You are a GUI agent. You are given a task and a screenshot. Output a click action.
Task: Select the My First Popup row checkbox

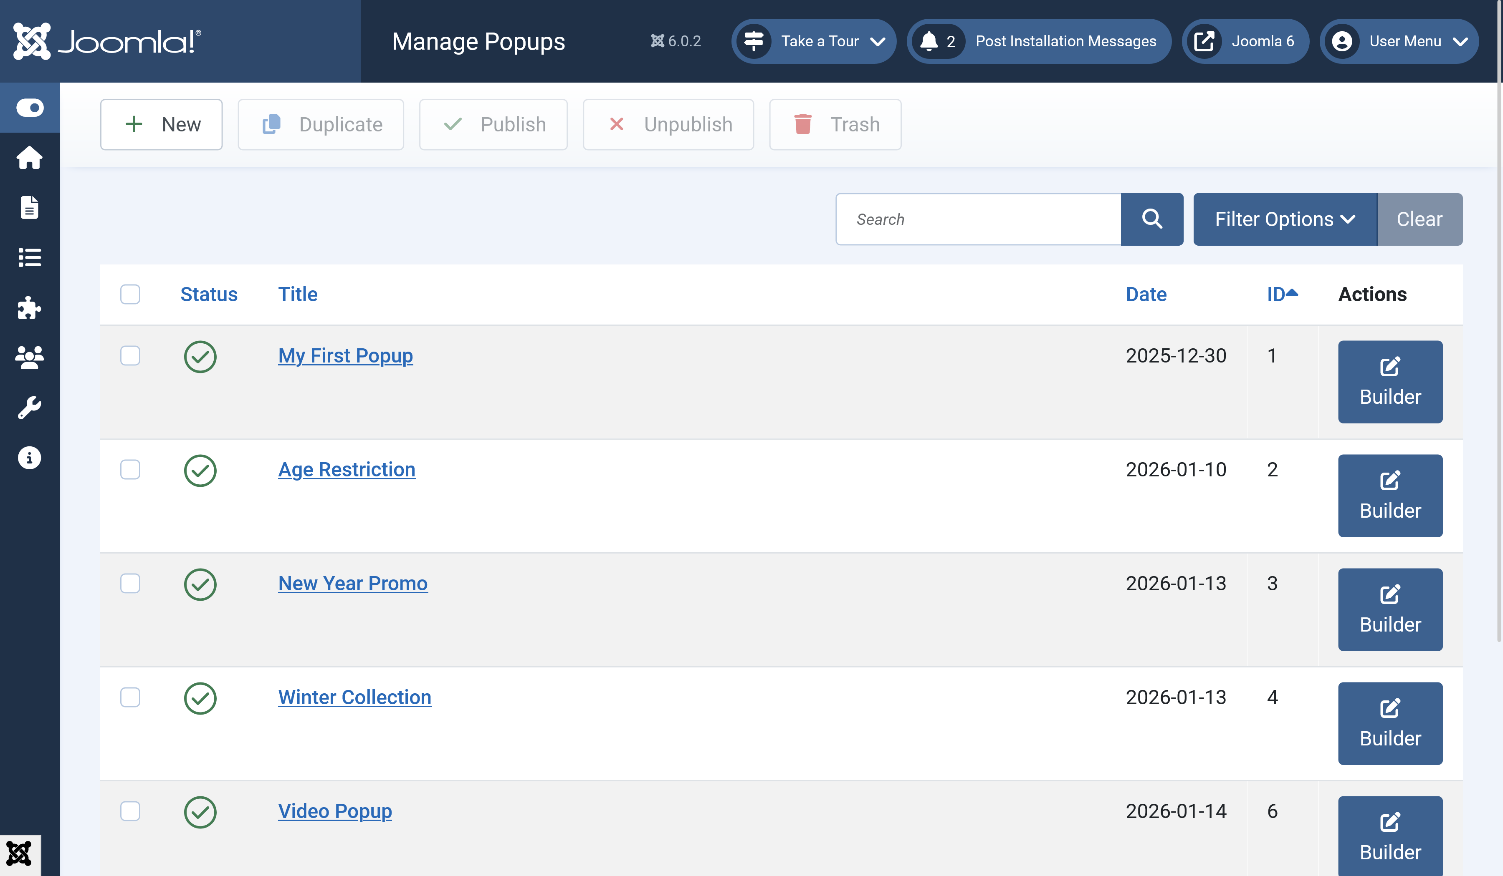(x=130, y=356)
